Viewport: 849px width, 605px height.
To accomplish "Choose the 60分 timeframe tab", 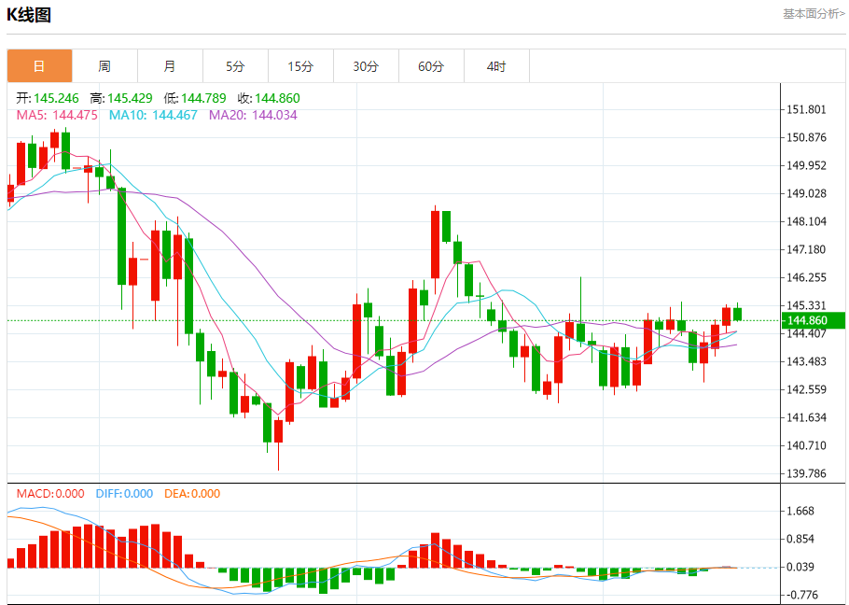I will 431,66.
